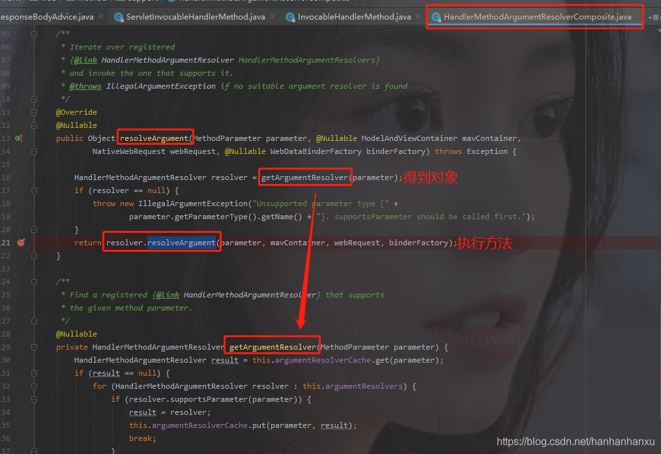Open the hidden tabs list dropdown

click(654, 17)
